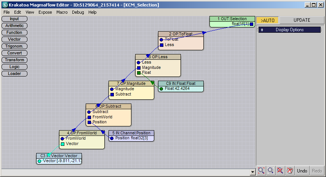
Task: Click the green Float:42.4264 output socket
Action: tap(161, 89)
